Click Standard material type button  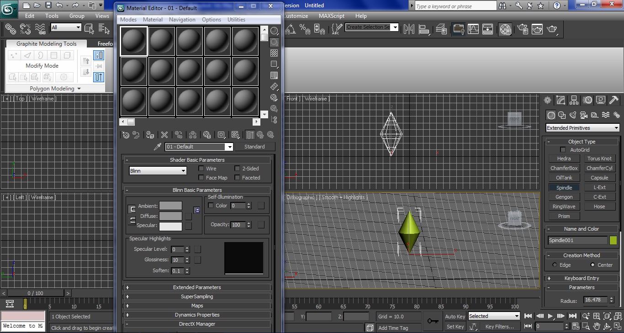[254, 147]
